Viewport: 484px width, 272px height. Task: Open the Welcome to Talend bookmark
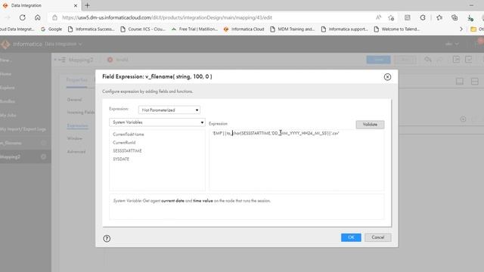(397, 29)
